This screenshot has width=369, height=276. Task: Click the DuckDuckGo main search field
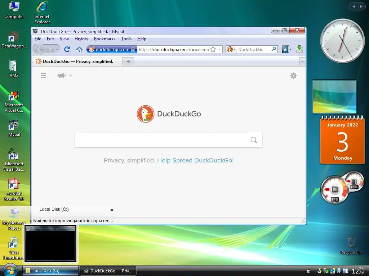point(169,140)
